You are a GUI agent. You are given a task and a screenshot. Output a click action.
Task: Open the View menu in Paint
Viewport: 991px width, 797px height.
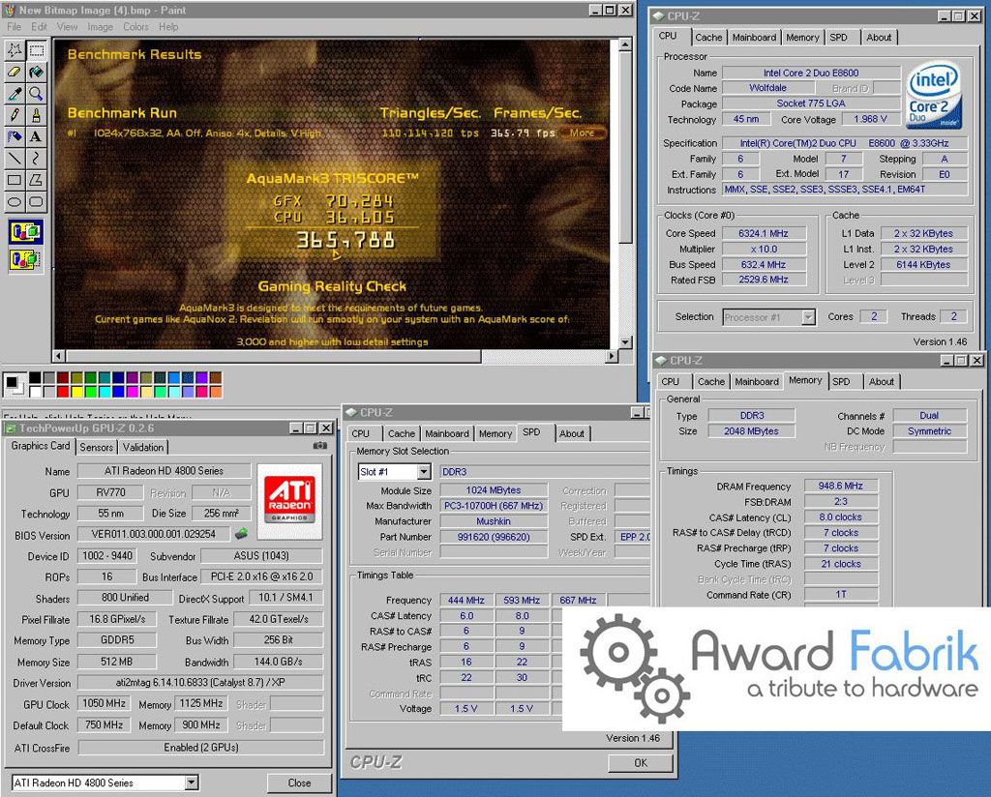coord(67,26)
